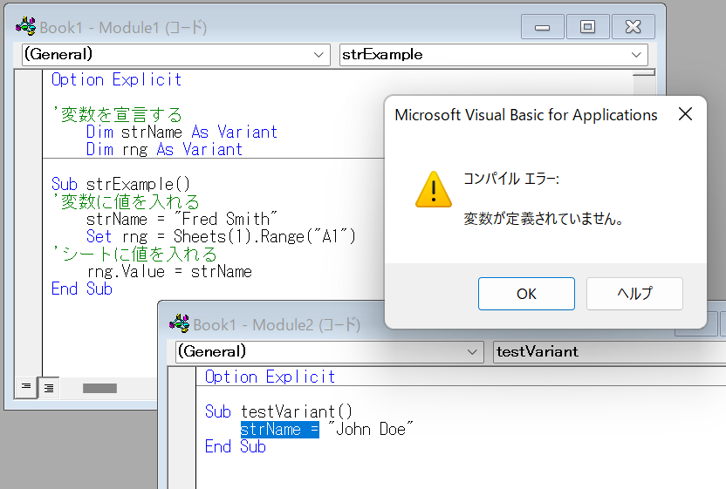
Task: Click the ヘルプ button in the error dialog
Action: [634, 294]
